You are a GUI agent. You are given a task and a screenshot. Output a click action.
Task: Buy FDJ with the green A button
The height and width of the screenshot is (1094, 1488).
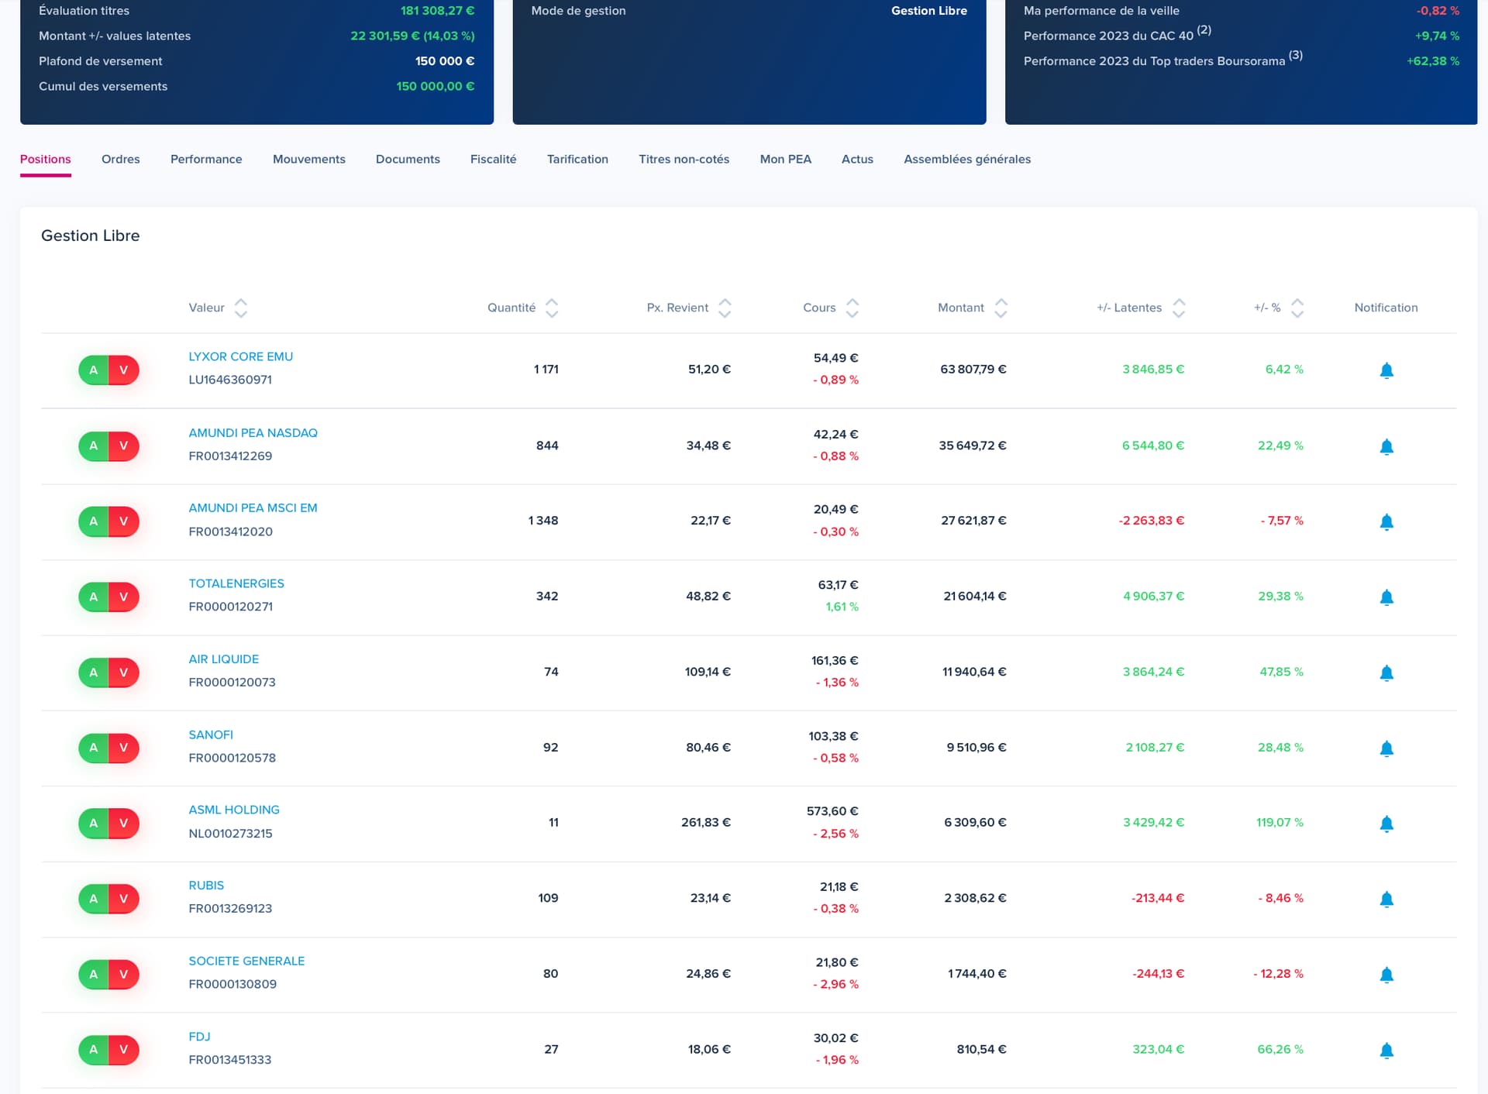tap(94, 1050)
